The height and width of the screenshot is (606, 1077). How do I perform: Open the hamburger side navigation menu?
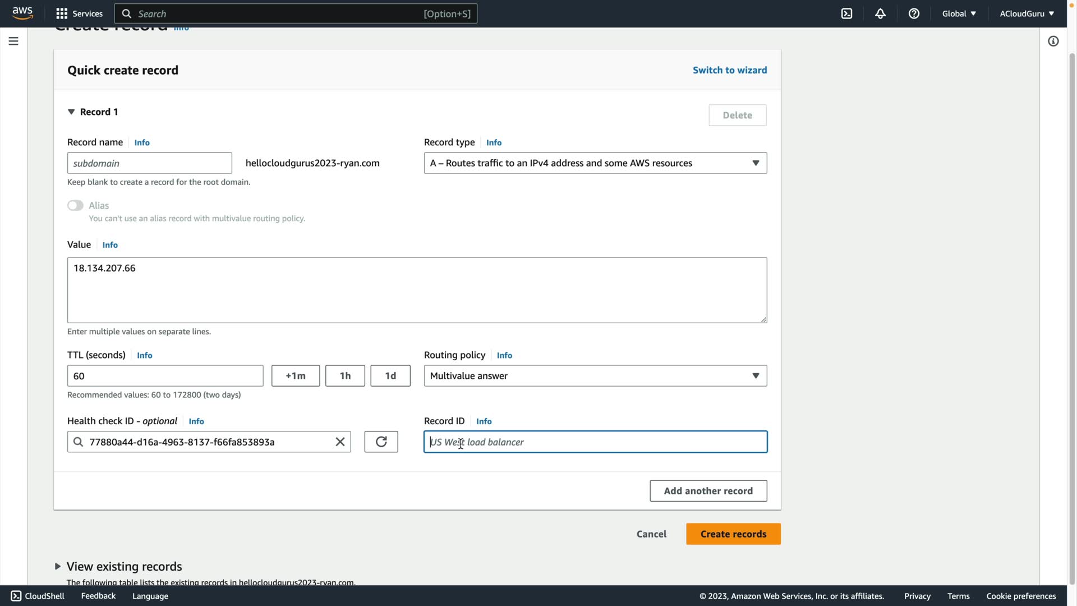pyautogui.click(x=13, y=41)
